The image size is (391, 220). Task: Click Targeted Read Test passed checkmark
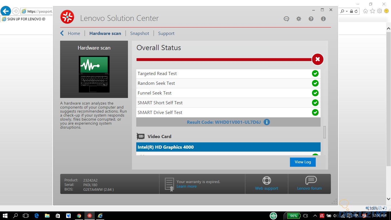point(315,74)
